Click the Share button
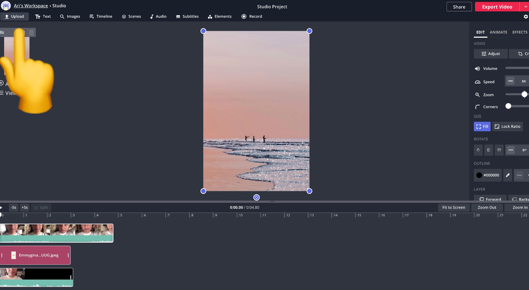Viewport: 529px width, 290px height. click(459, 7)
